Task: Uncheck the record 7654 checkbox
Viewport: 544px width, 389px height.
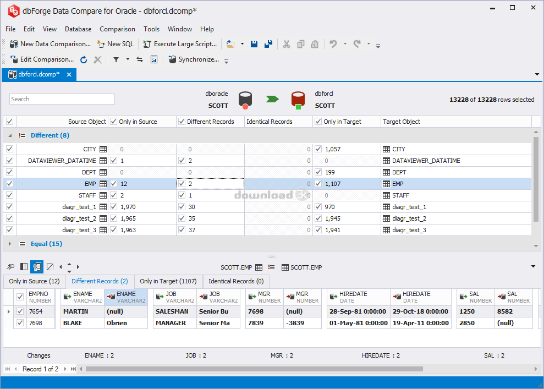Action: tap(20, 311)
